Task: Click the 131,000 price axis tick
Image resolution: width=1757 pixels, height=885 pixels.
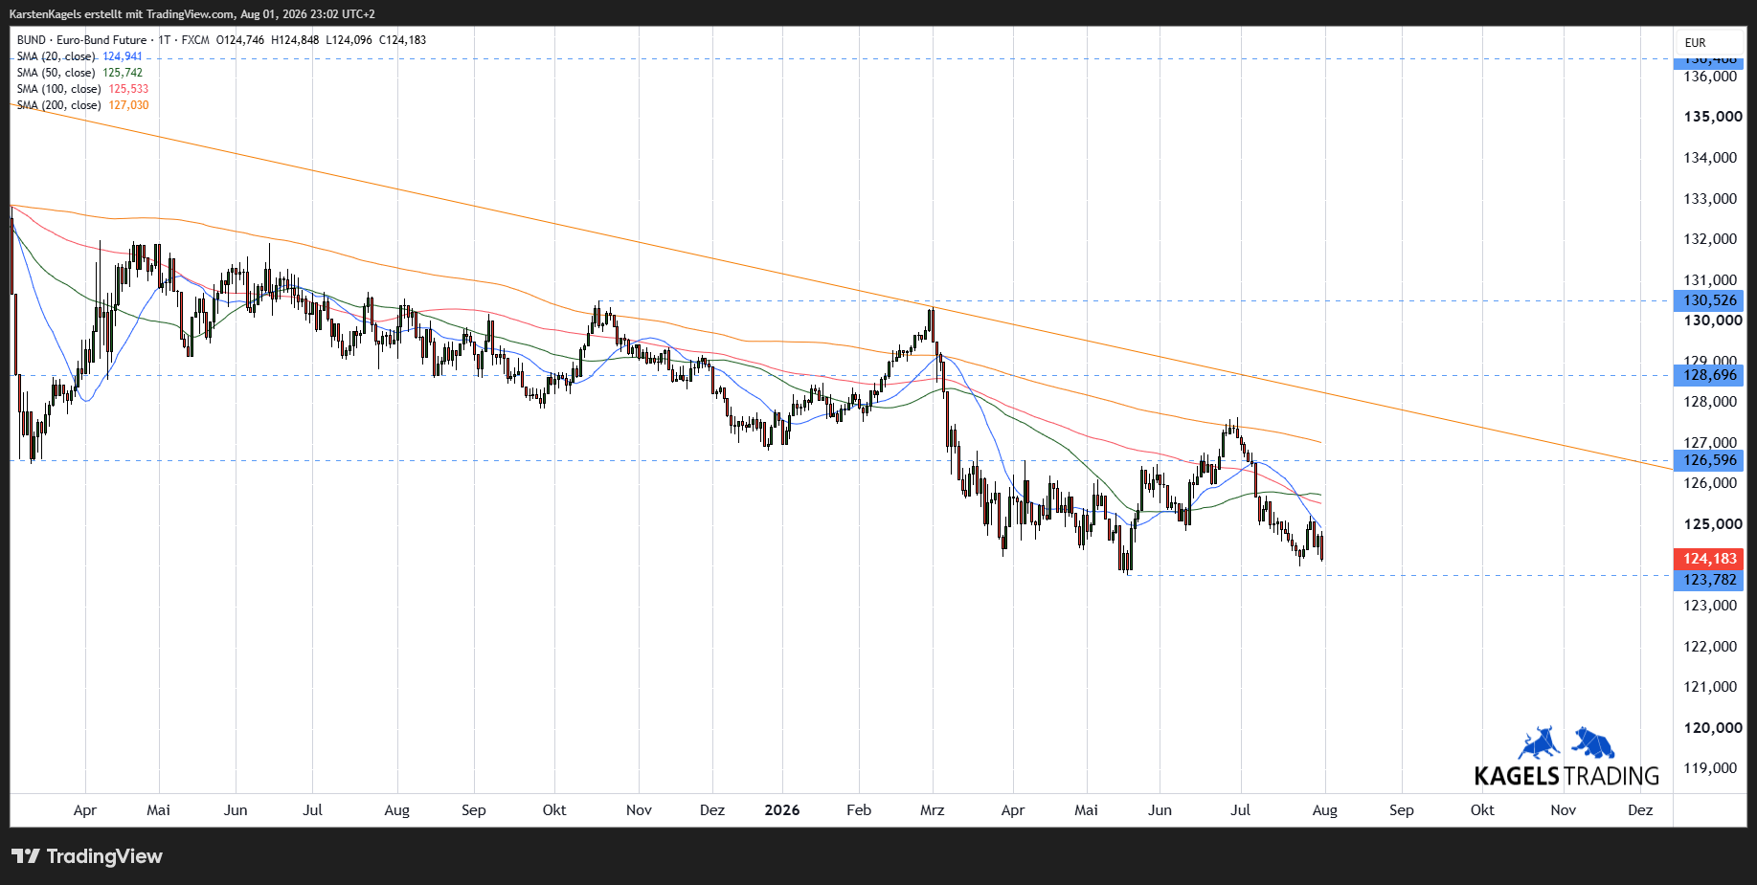Action: click(x=1710, y=280)
